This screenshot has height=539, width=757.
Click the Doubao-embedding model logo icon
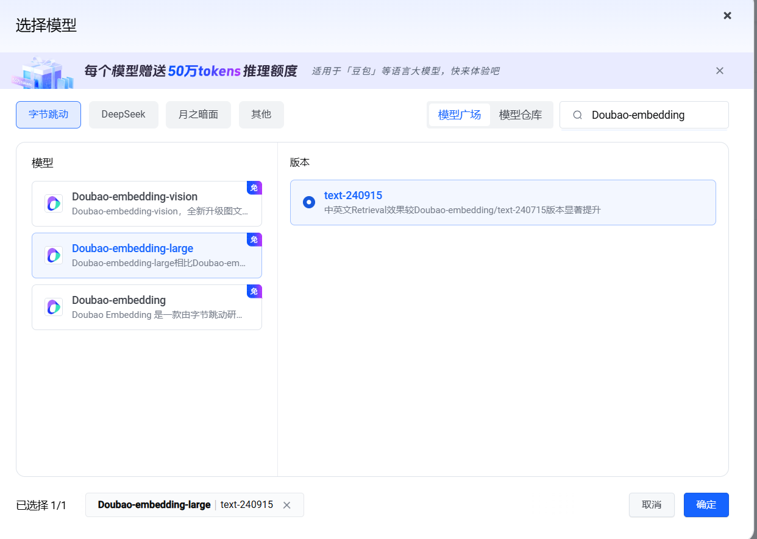(x=54, y=307)
